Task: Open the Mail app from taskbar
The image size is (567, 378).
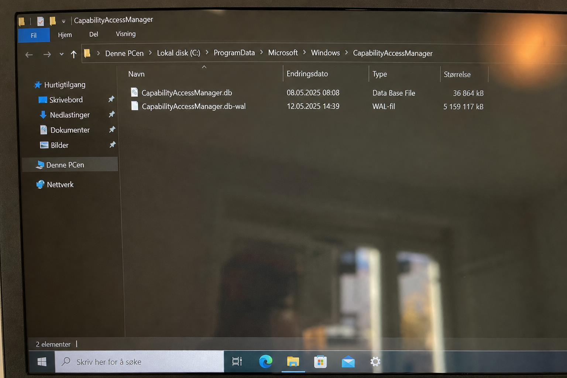Action: [348, 362]
